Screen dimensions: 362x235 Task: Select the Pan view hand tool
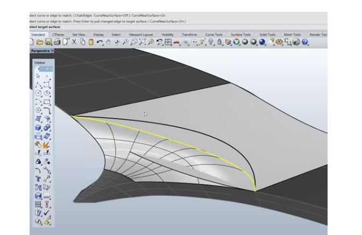(108, 42)
